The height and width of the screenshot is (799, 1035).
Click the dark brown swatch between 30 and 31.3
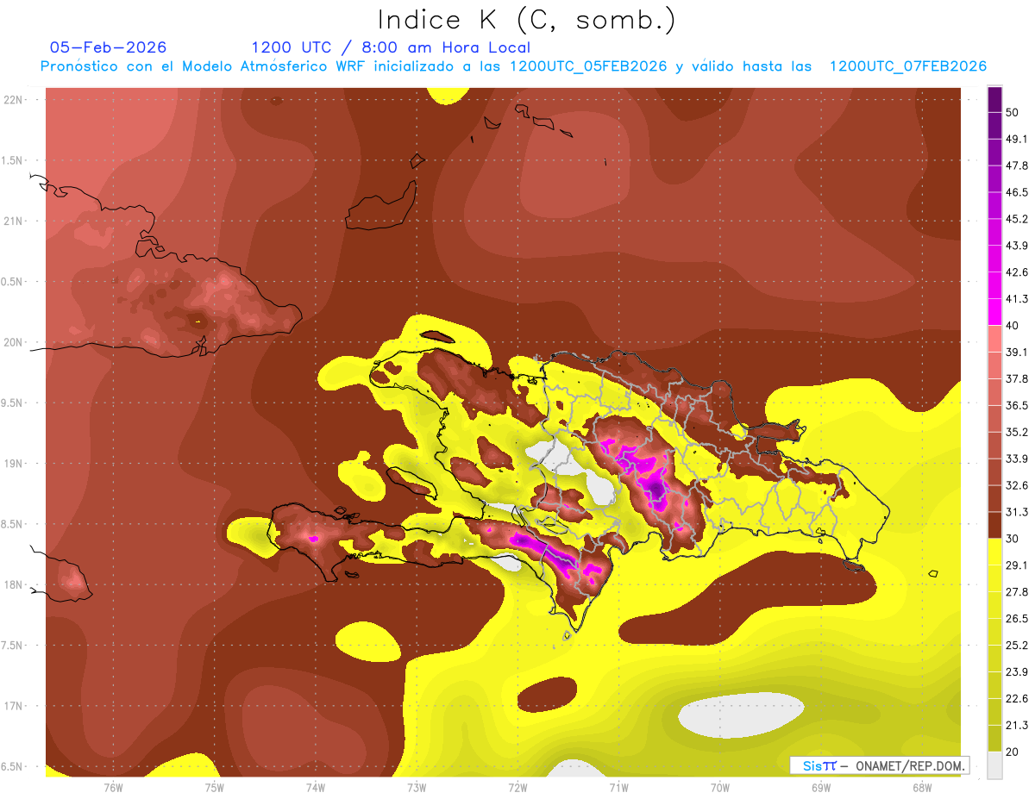coord(994,525)
